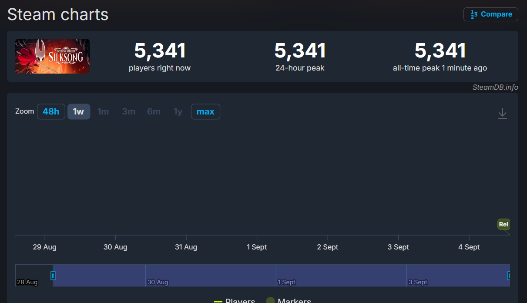Select the 3m zoom option

(128, 111)
